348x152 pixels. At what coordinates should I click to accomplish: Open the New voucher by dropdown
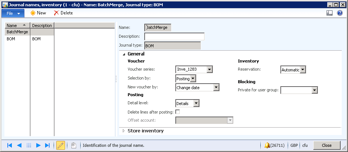point(216,88)
